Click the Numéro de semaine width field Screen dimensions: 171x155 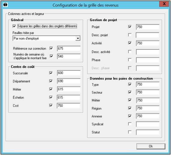click(x=69, y=56)
